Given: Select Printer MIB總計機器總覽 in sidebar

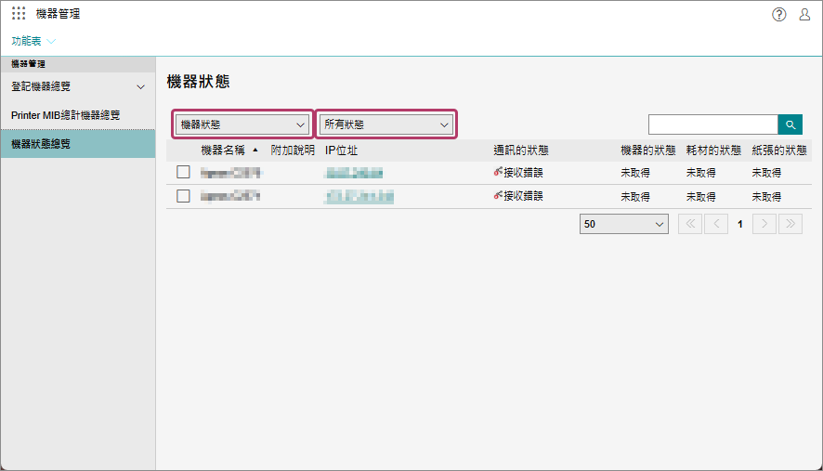Looking at the screenshot, I should pos(66,115).
